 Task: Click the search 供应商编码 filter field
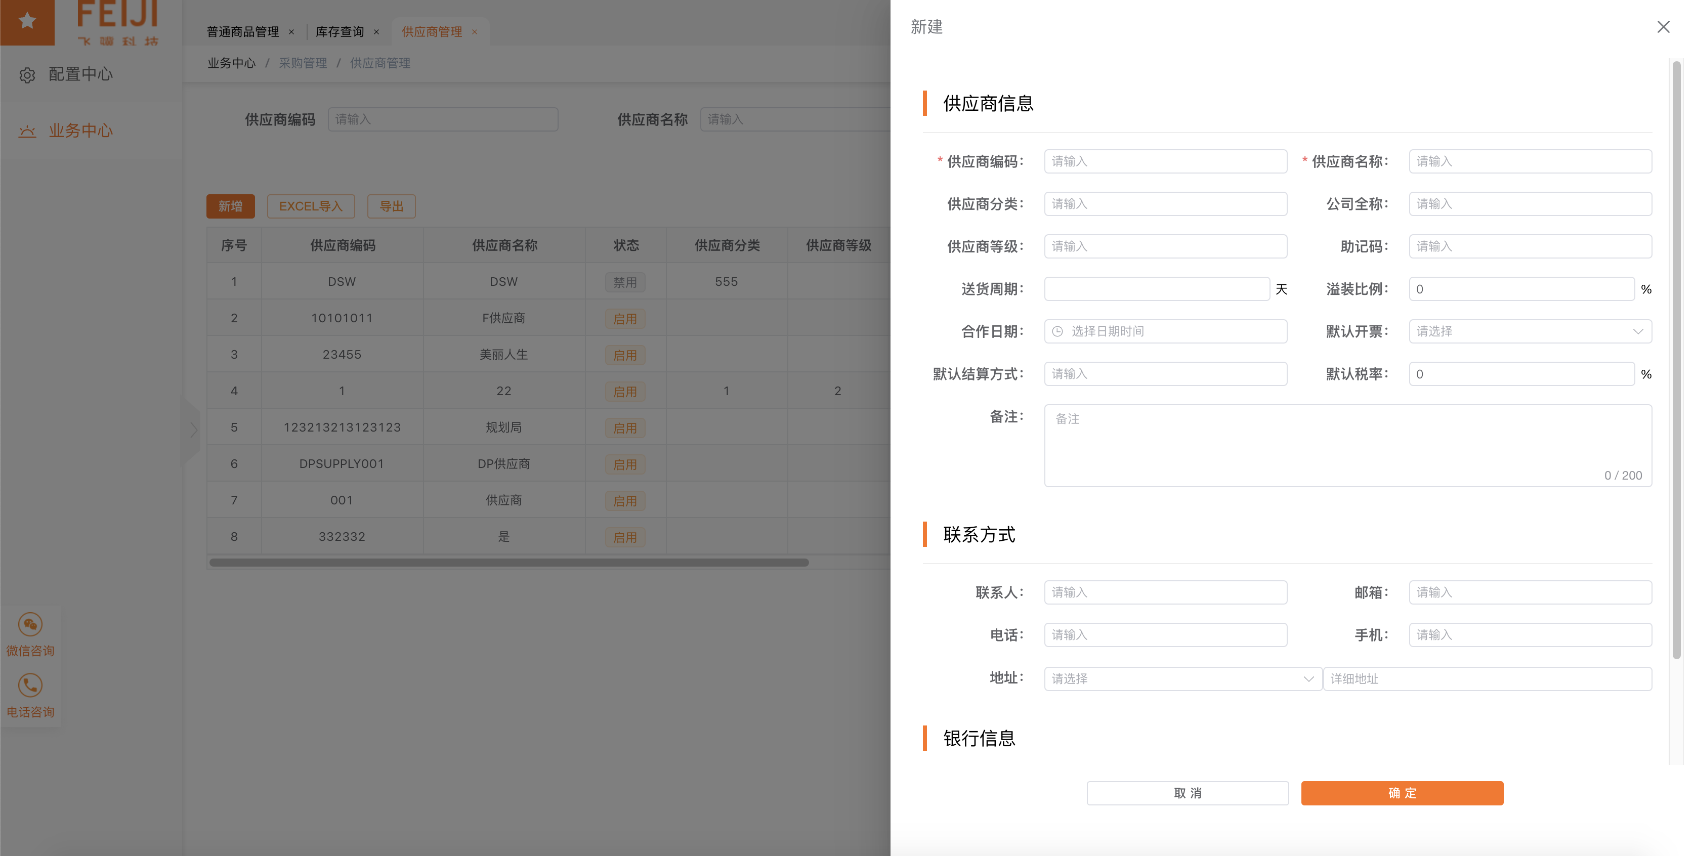(x=443, y=119)
